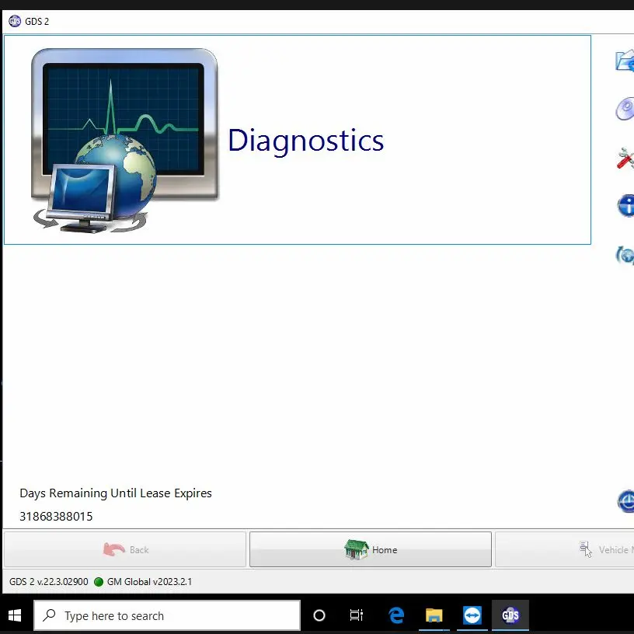Open Configuration with the tools icon
The image size is (634, 634).
click(625, 158)
